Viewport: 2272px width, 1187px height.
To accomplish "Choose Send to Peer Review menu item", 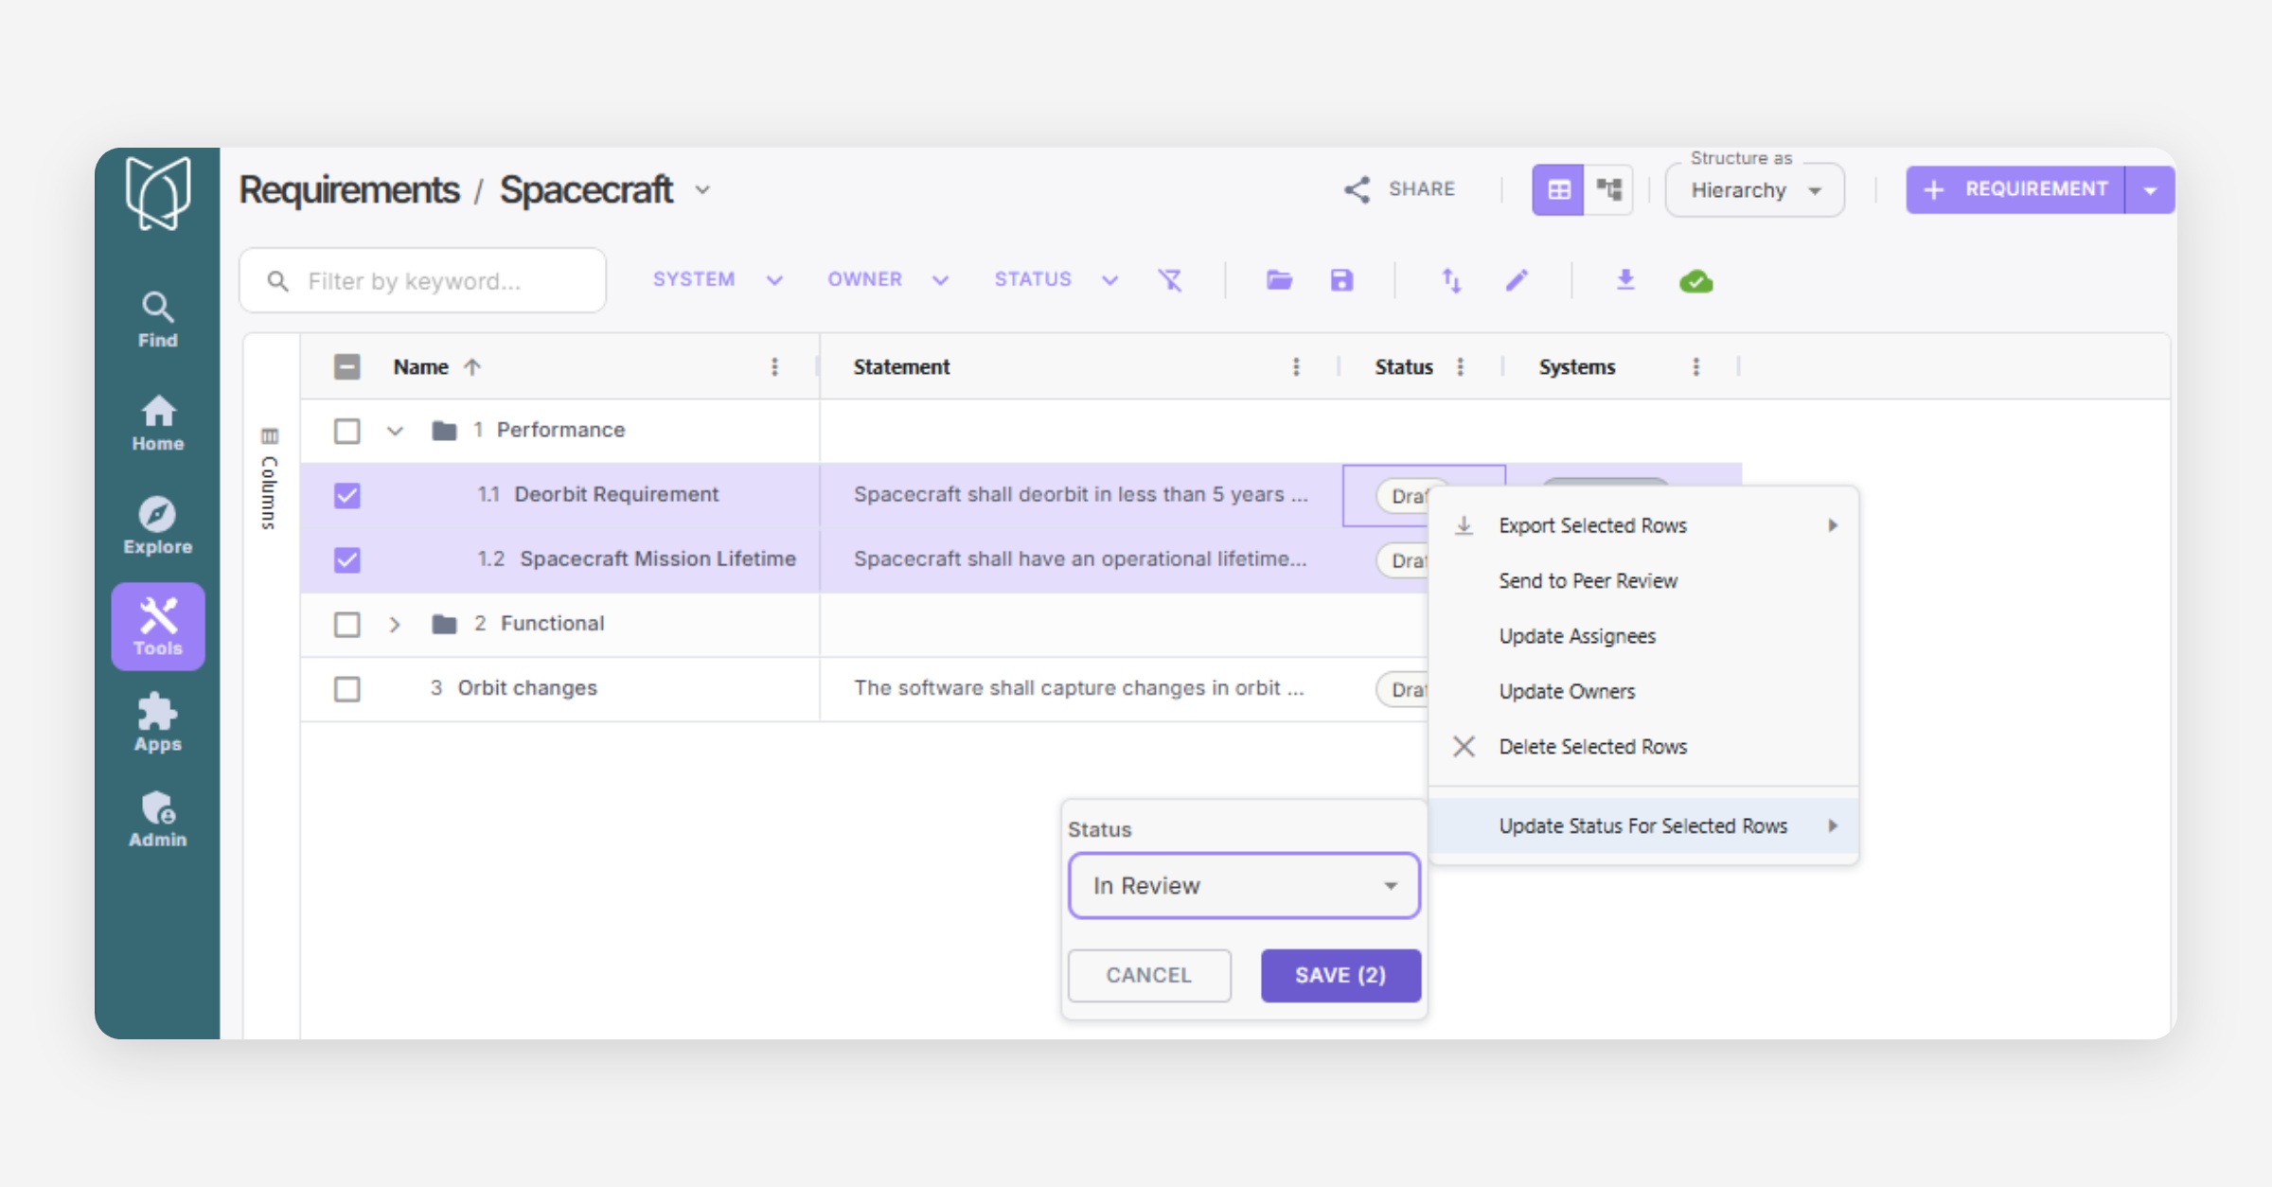I will pos(1588,580).
